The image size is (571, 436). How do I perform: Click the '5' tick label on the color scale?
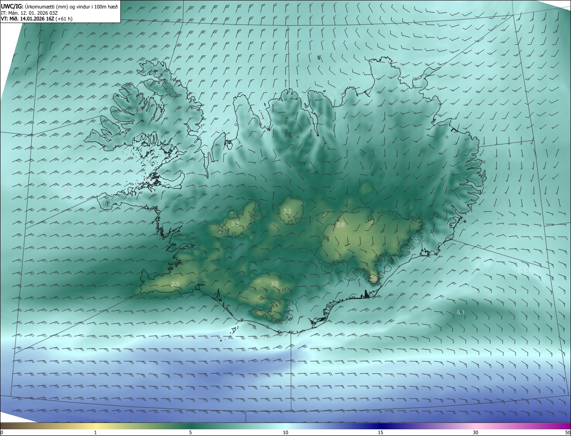click(x=190, y=432)
